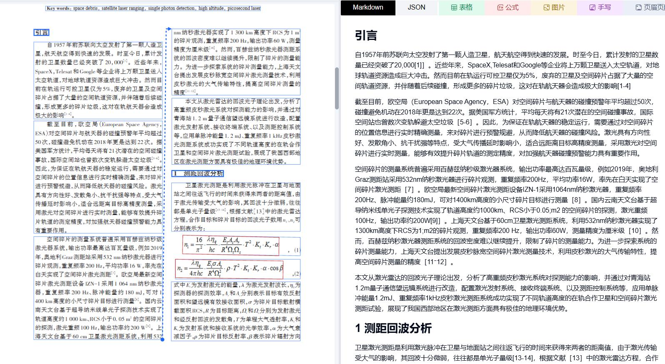Open the JSON result tab

pyautogui.click(x=416, y=7)
